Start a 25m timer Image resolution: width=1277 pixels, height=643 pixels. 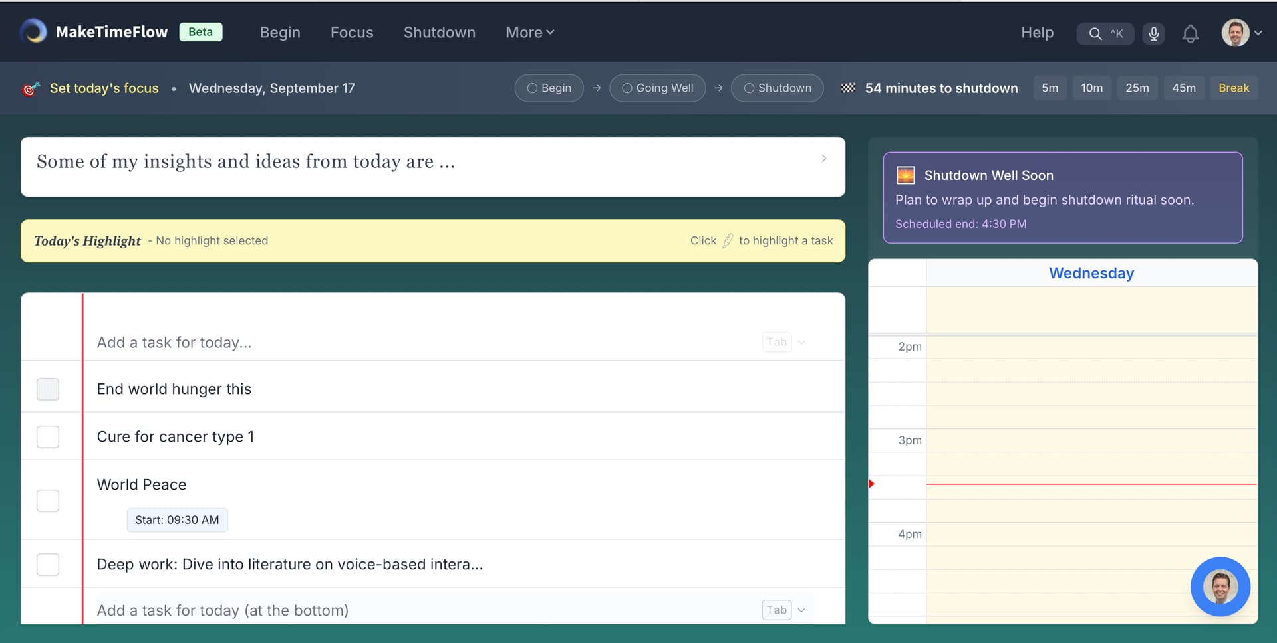(1137, 88)
